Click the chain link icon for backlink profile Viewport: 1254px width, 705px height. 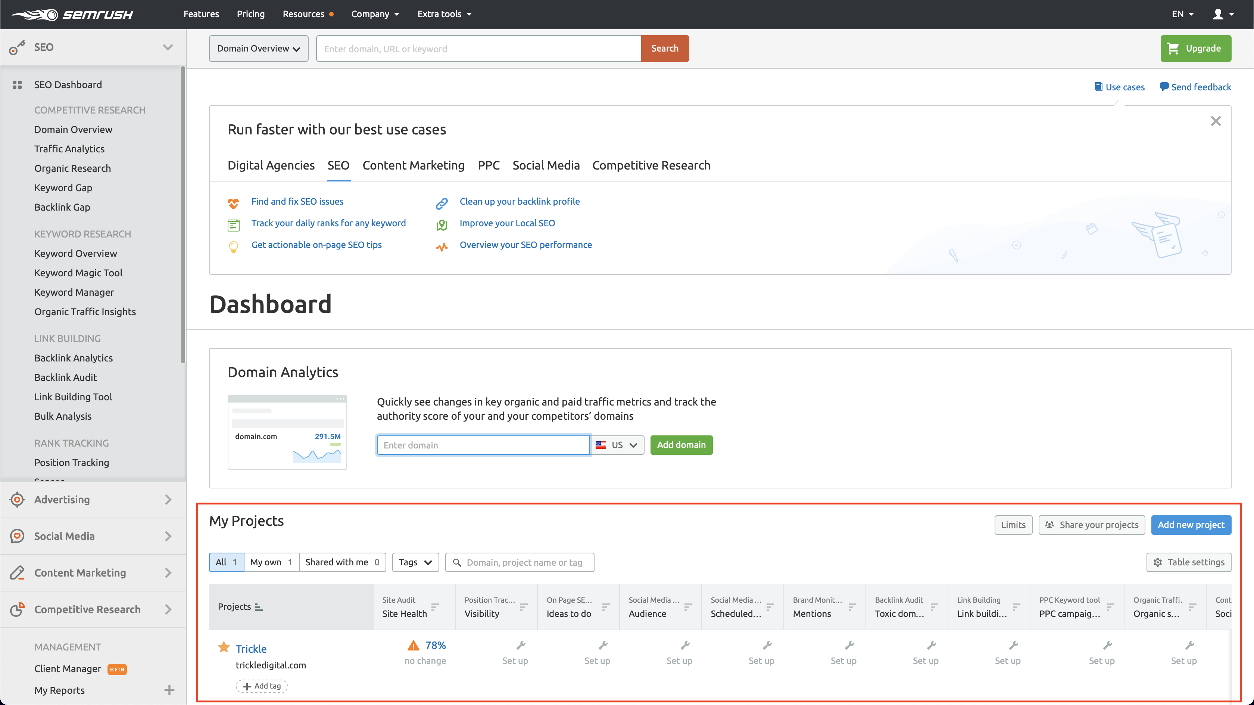pyautogui.click(x=442, y=203)
